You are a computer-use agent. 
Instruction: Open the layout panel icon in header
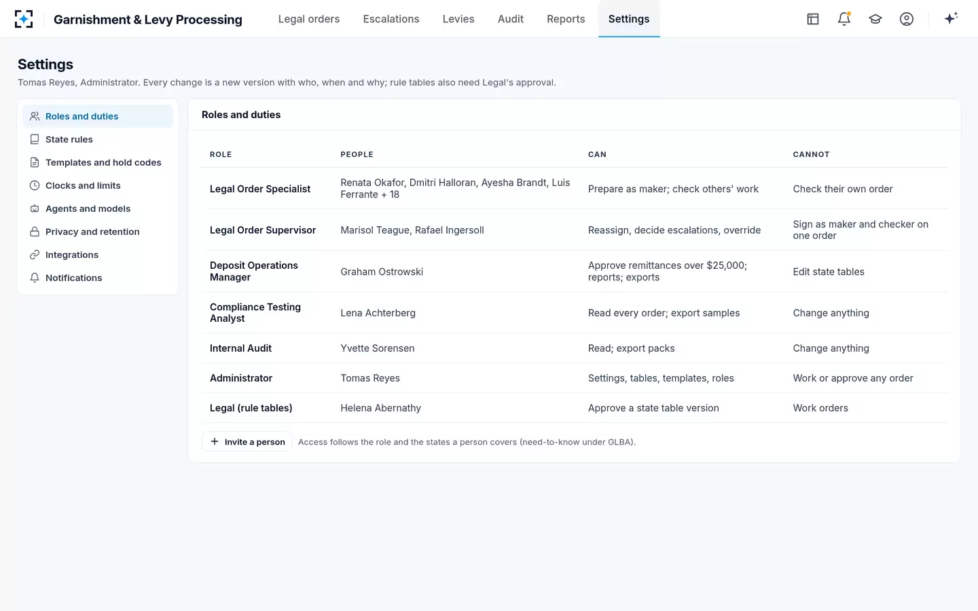coord(813,19)
